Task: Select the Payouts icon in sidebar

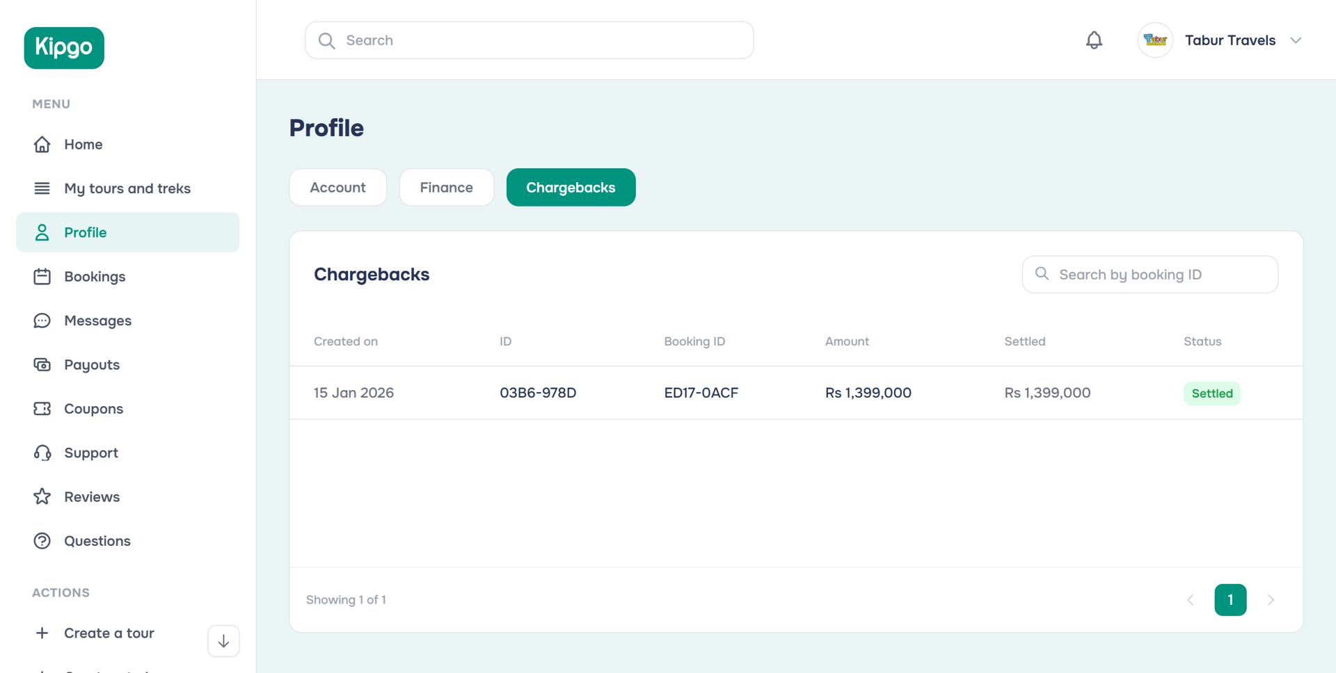Action: 42,364
